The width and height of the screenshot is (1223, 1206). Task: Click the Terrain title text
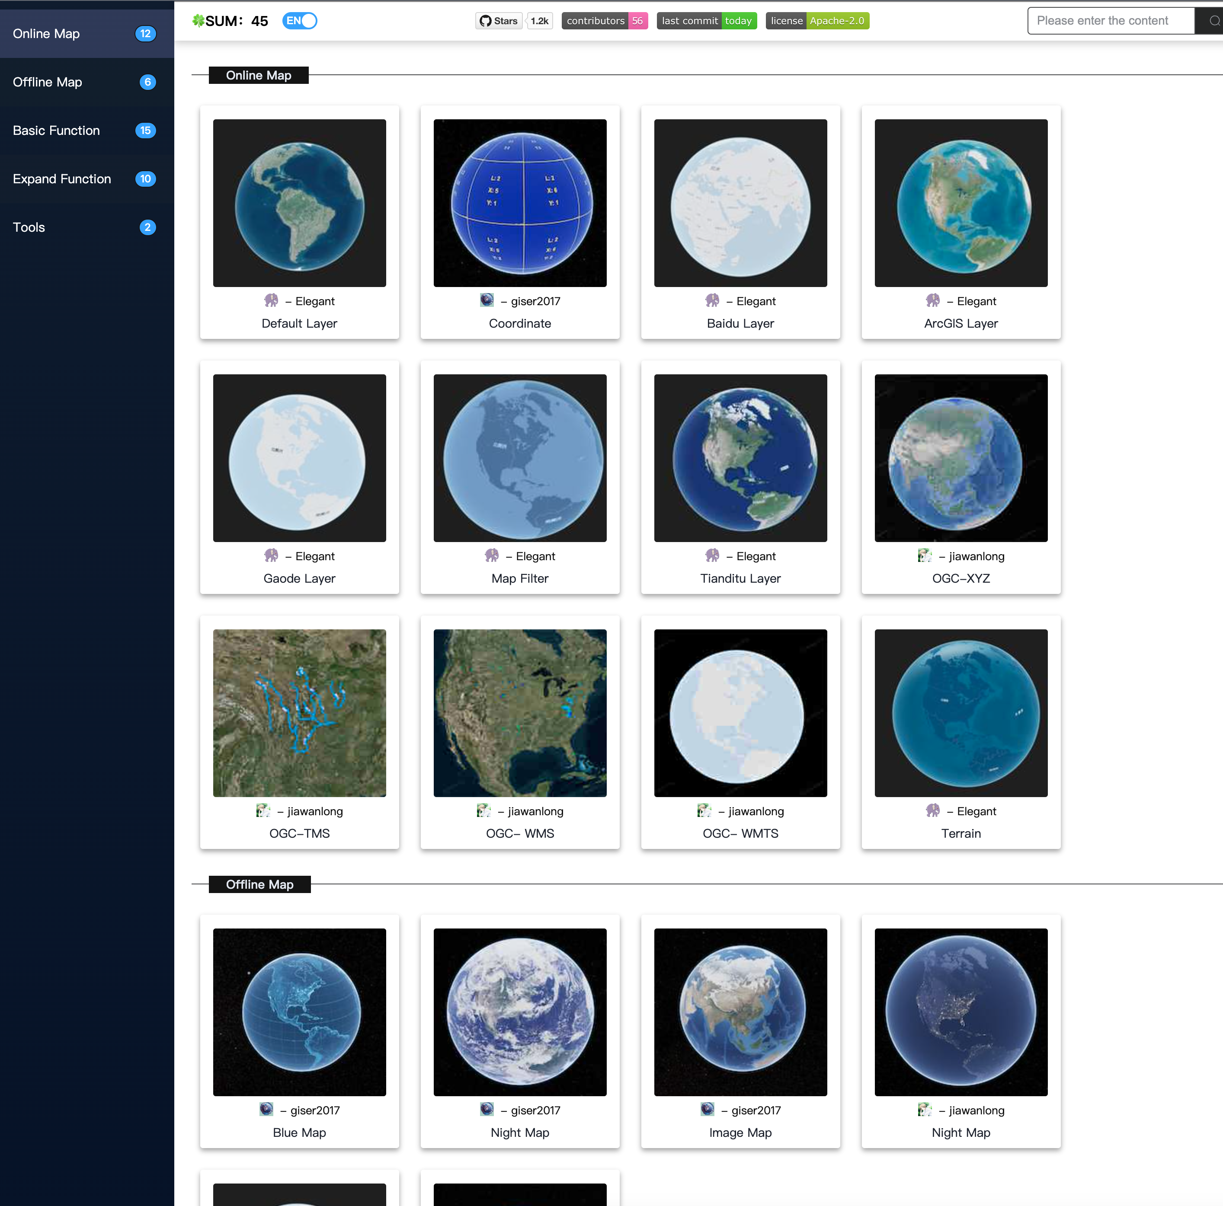961,833
